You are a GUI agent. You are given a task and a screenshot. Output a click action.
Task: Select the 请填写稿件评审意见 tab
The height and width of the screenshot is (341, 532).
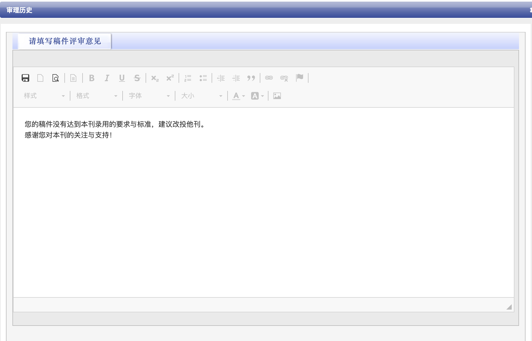[x=65, y=41]
